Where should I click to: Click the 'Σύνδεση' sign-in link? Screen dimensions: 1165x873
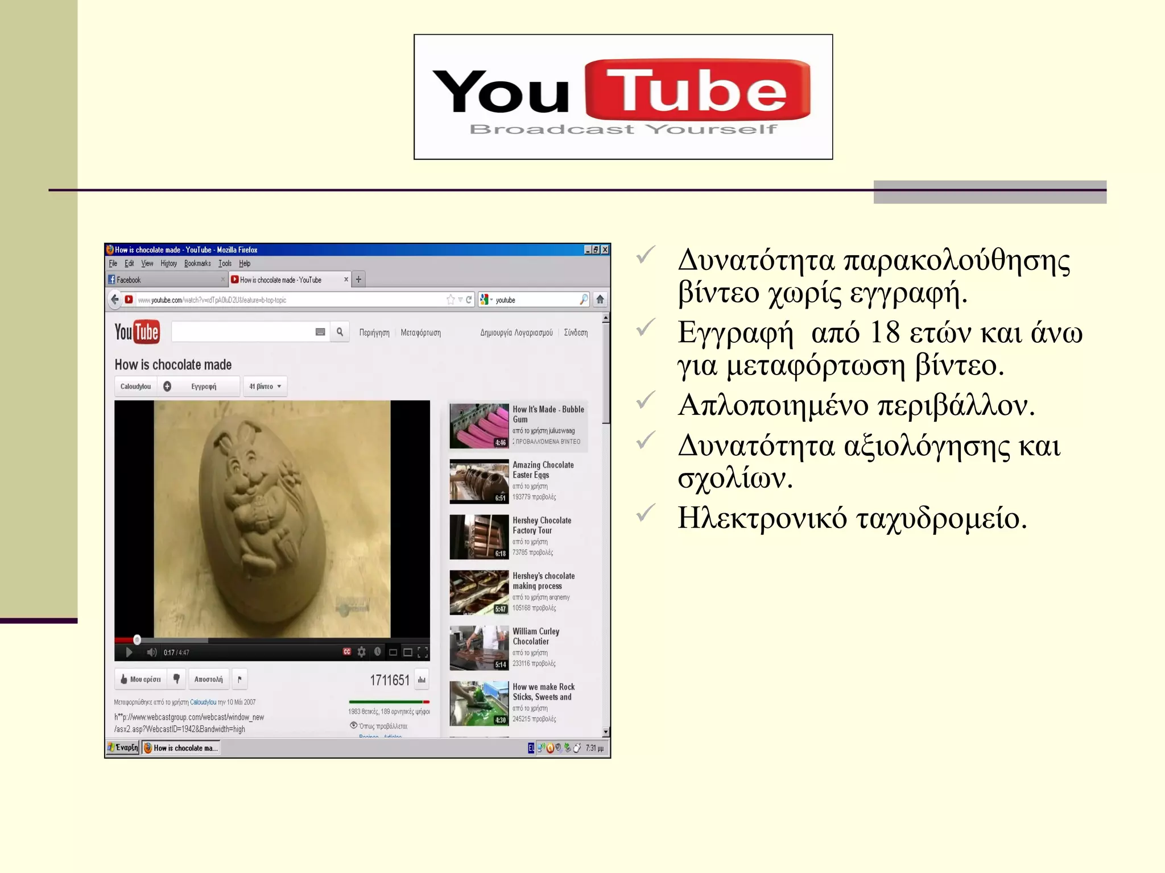click(x=576, y=332)
